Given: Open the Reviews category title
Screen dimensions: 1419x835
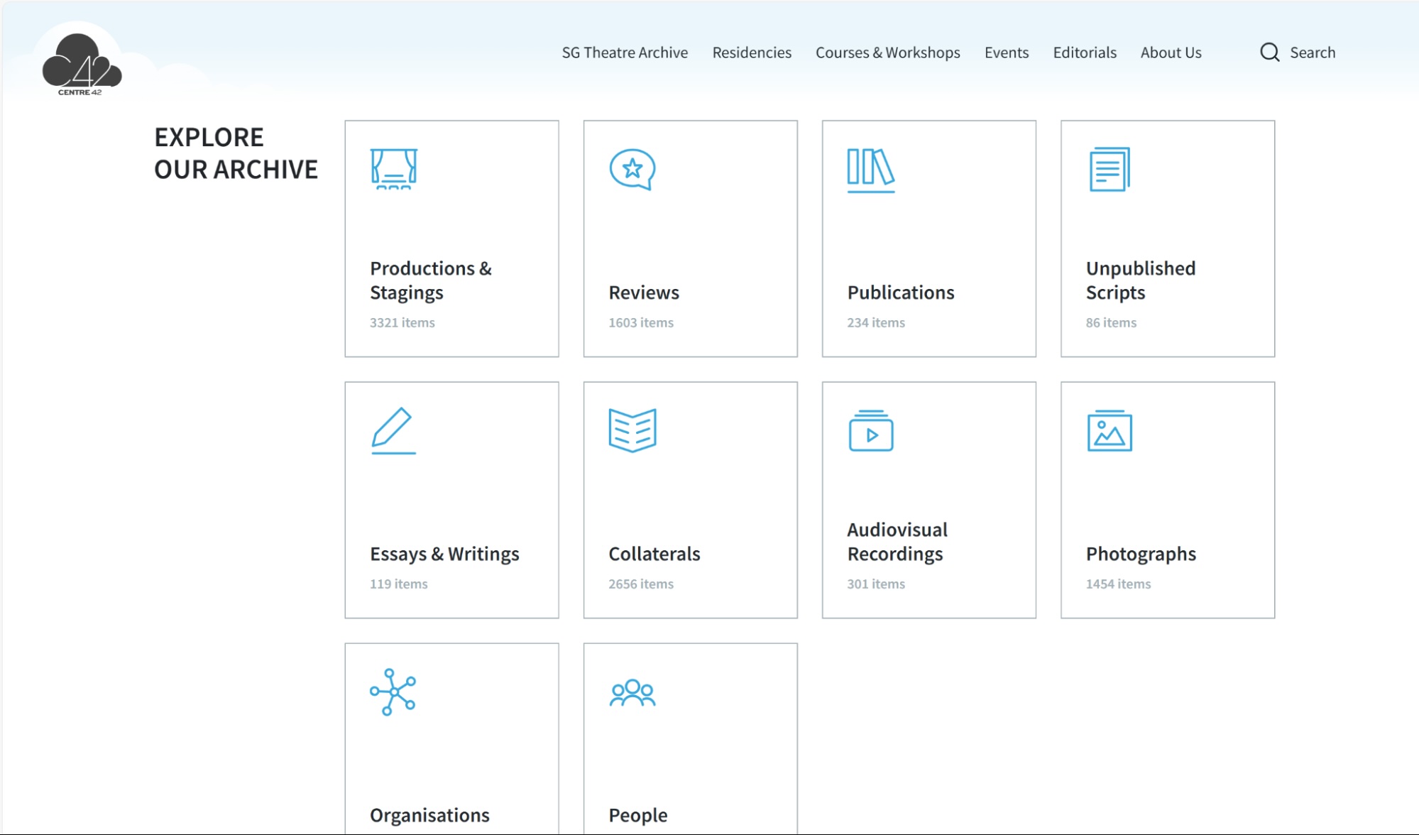Looking at the screenshot, I should (x=644, y=293).
